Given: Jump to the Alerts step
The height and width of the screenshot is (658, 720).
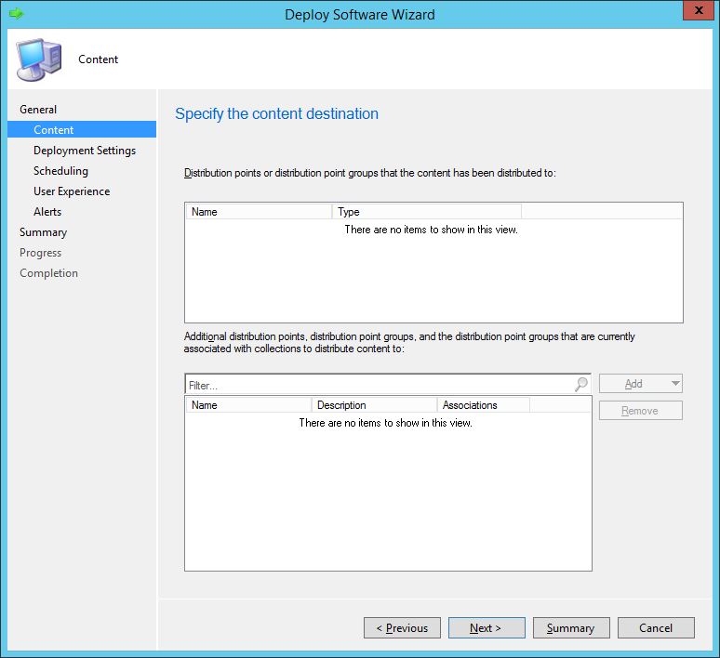Looking at the screenshot, I should pos(47,212).
